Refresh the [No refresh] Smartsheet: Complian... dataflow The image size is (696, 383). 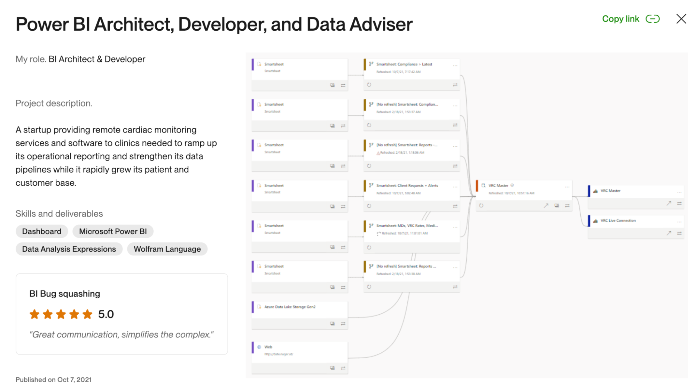pyautogui.click(x=369, y=125)
